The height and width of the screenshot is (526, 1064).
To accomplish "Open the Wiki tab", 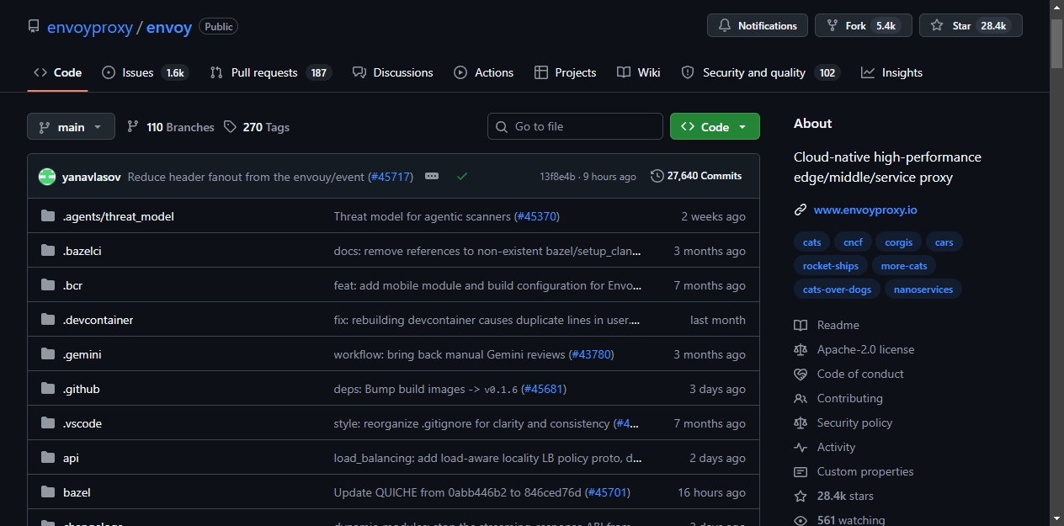I will click(639, 72).
